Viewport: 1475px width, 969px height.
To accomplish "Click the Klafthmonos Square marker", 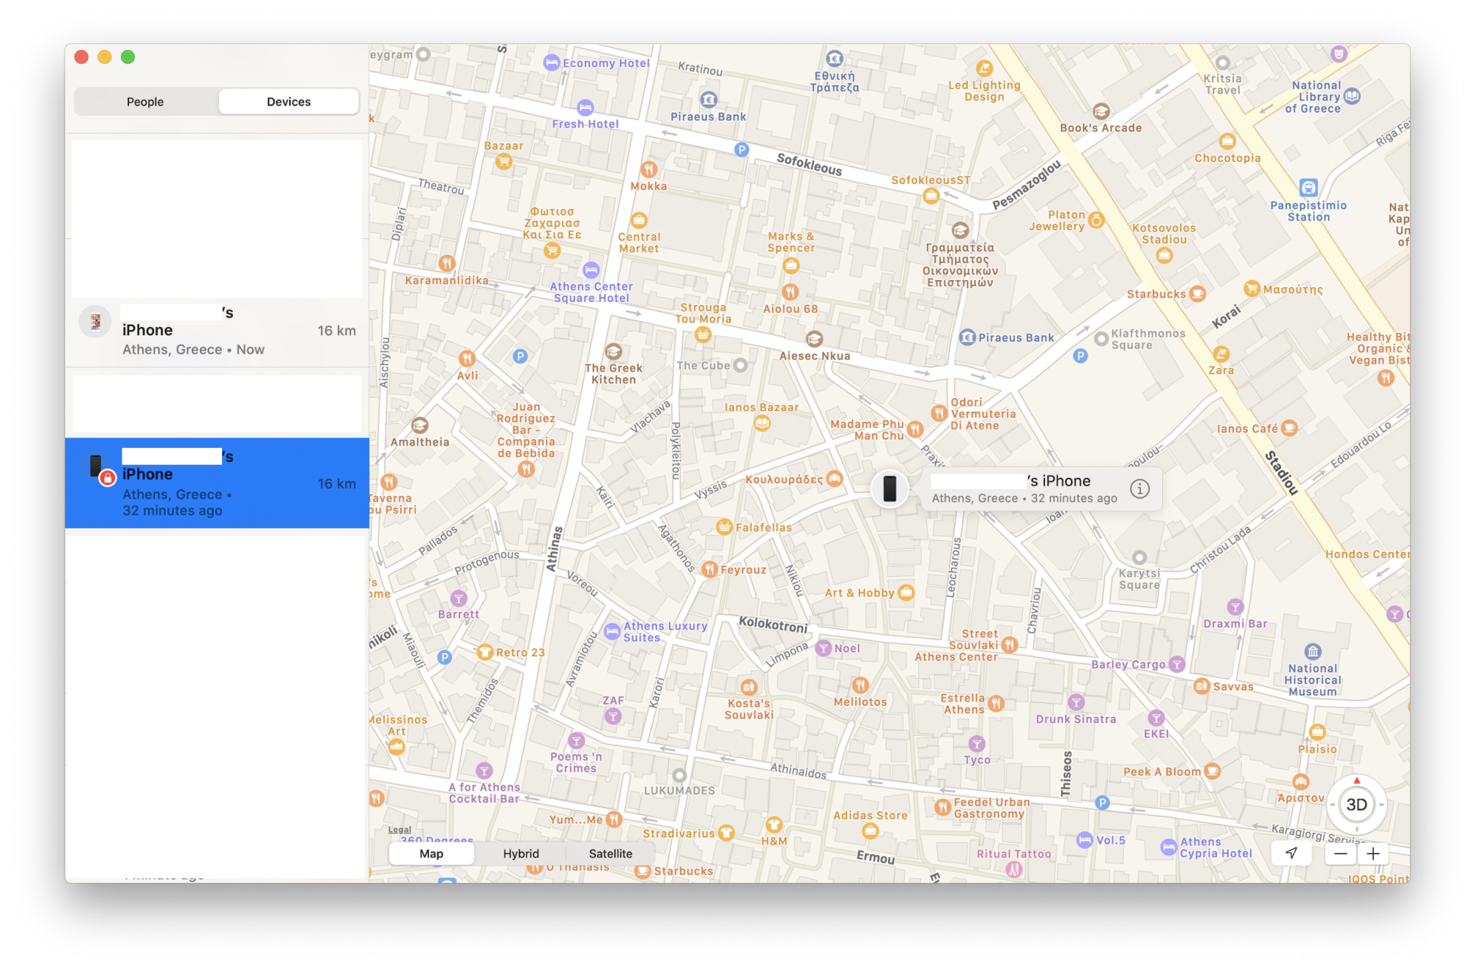I will pos(1101,339).
